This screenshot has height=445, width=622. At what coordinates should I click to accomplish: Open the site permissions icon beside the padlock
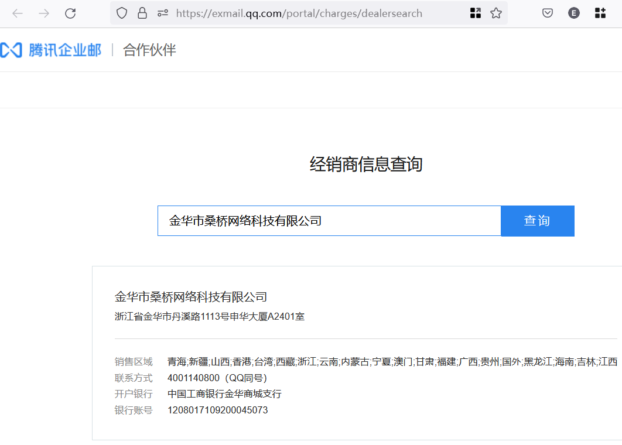162,13
